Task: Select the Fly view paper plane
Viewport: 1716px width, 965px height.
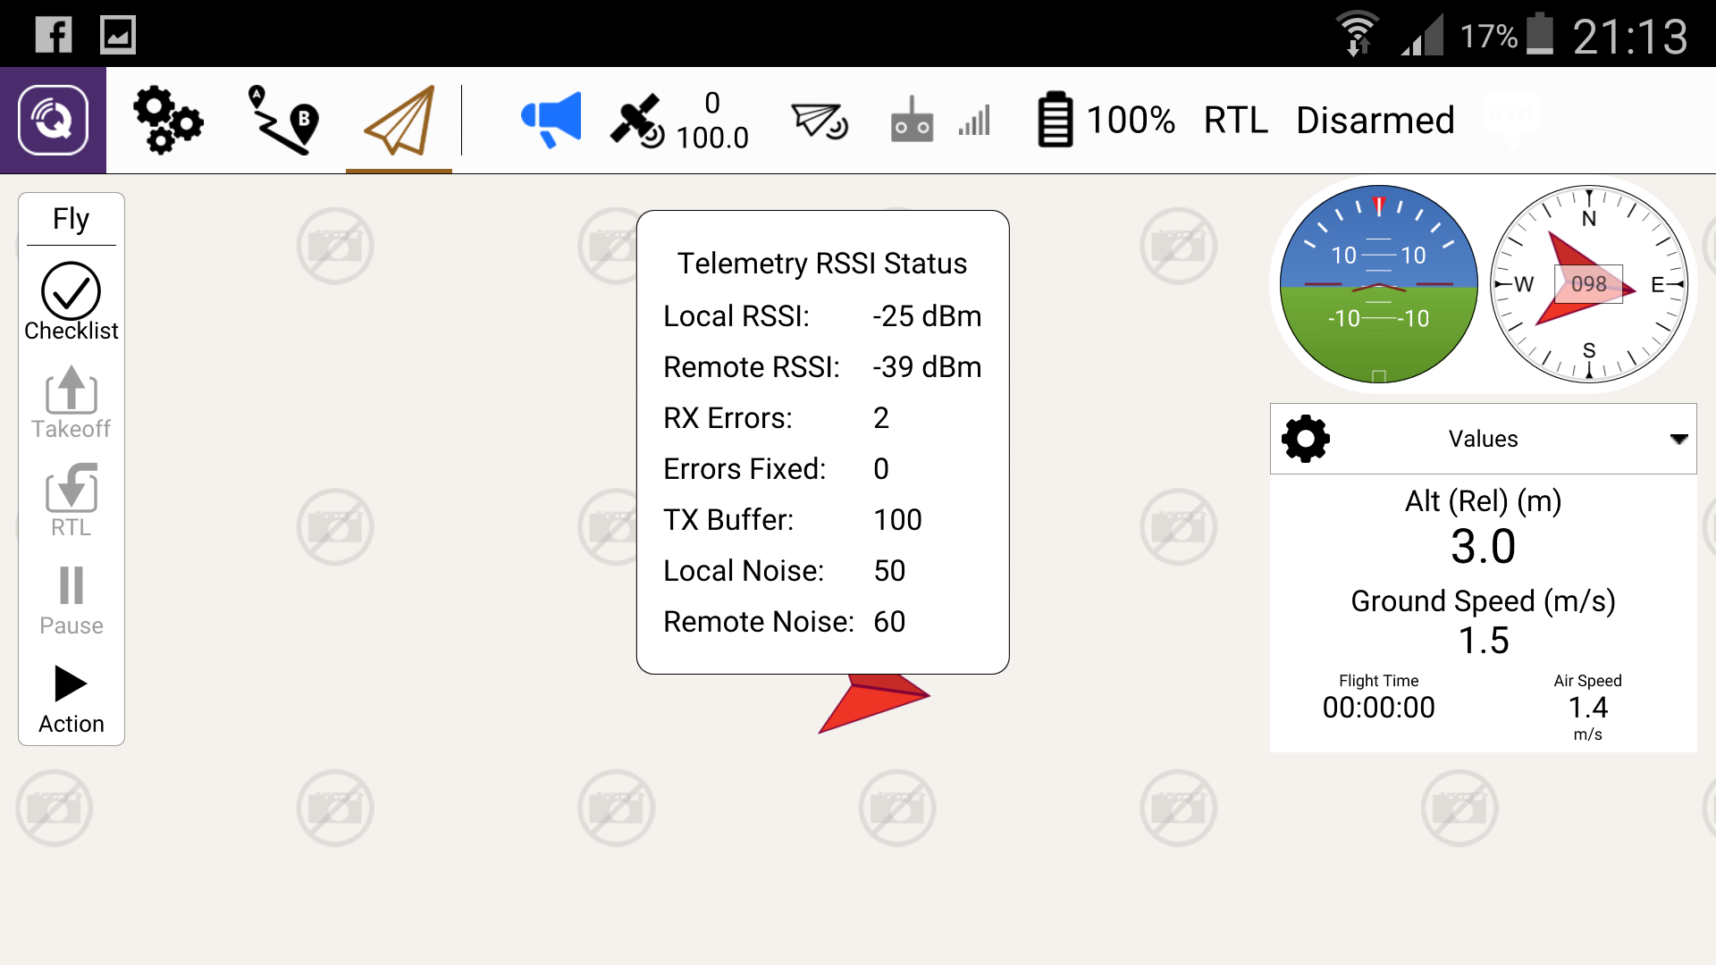Action: coord(400,120)
